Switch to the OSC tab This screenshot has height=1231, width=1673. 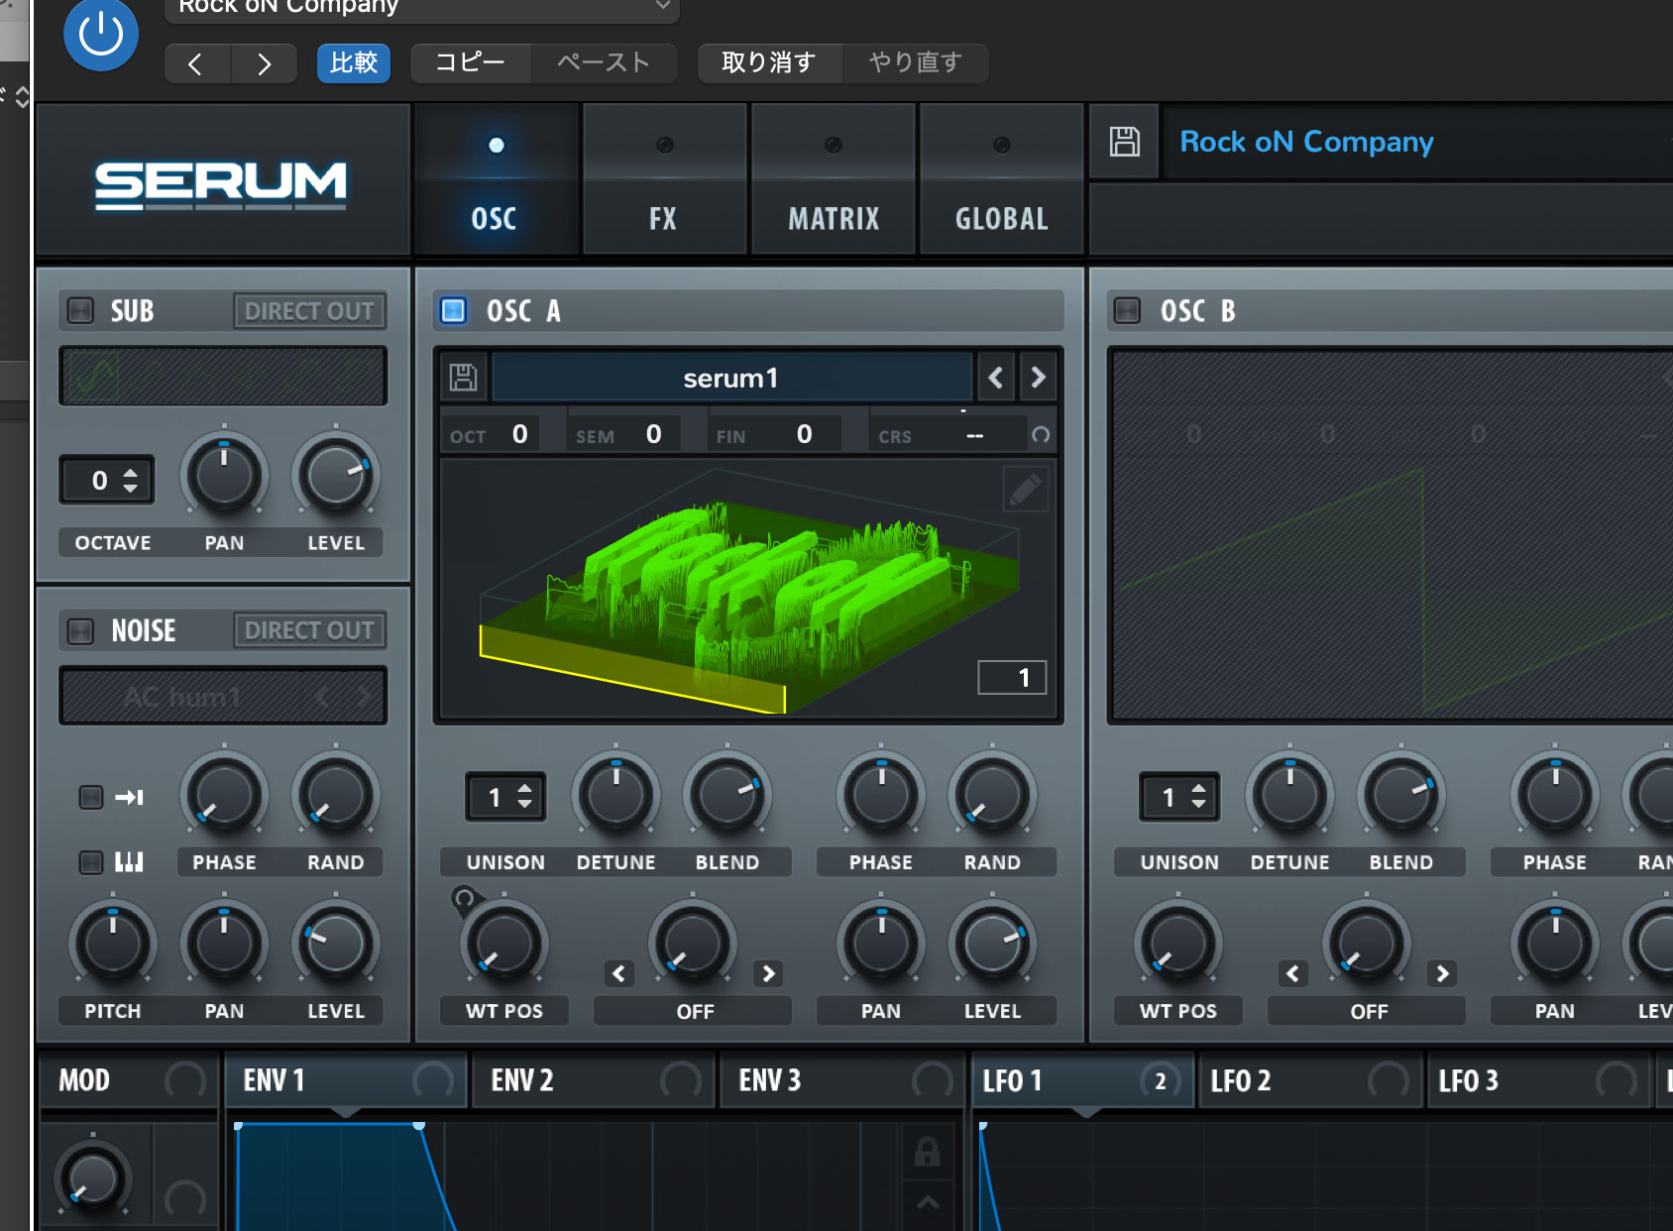(x=495, y=180)
